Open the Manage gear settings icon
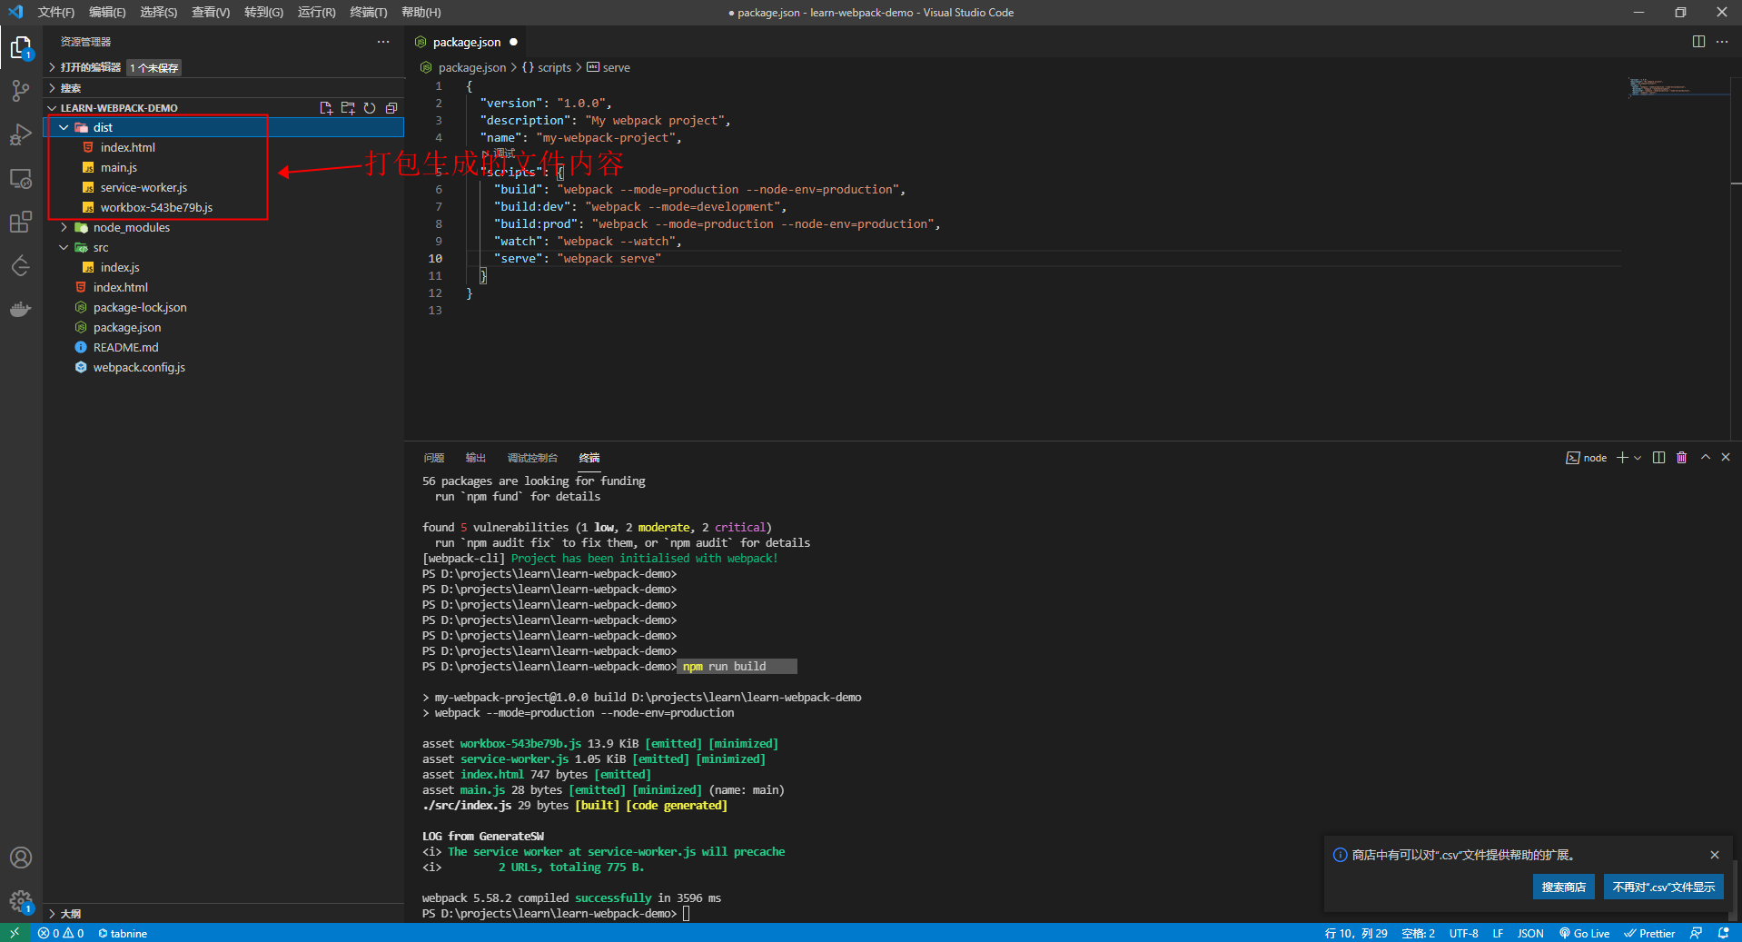The height and width of the screenshot is (942, 1742). [21, 901]
